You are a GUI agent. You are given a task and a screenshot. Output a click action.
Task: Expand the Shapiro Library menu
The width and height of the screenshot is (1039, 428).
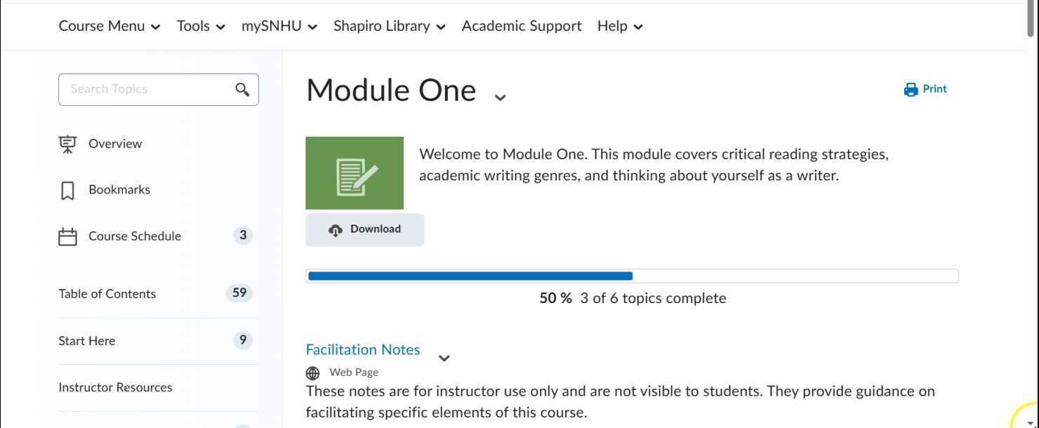pyautogui.click(x=390, y=26)
